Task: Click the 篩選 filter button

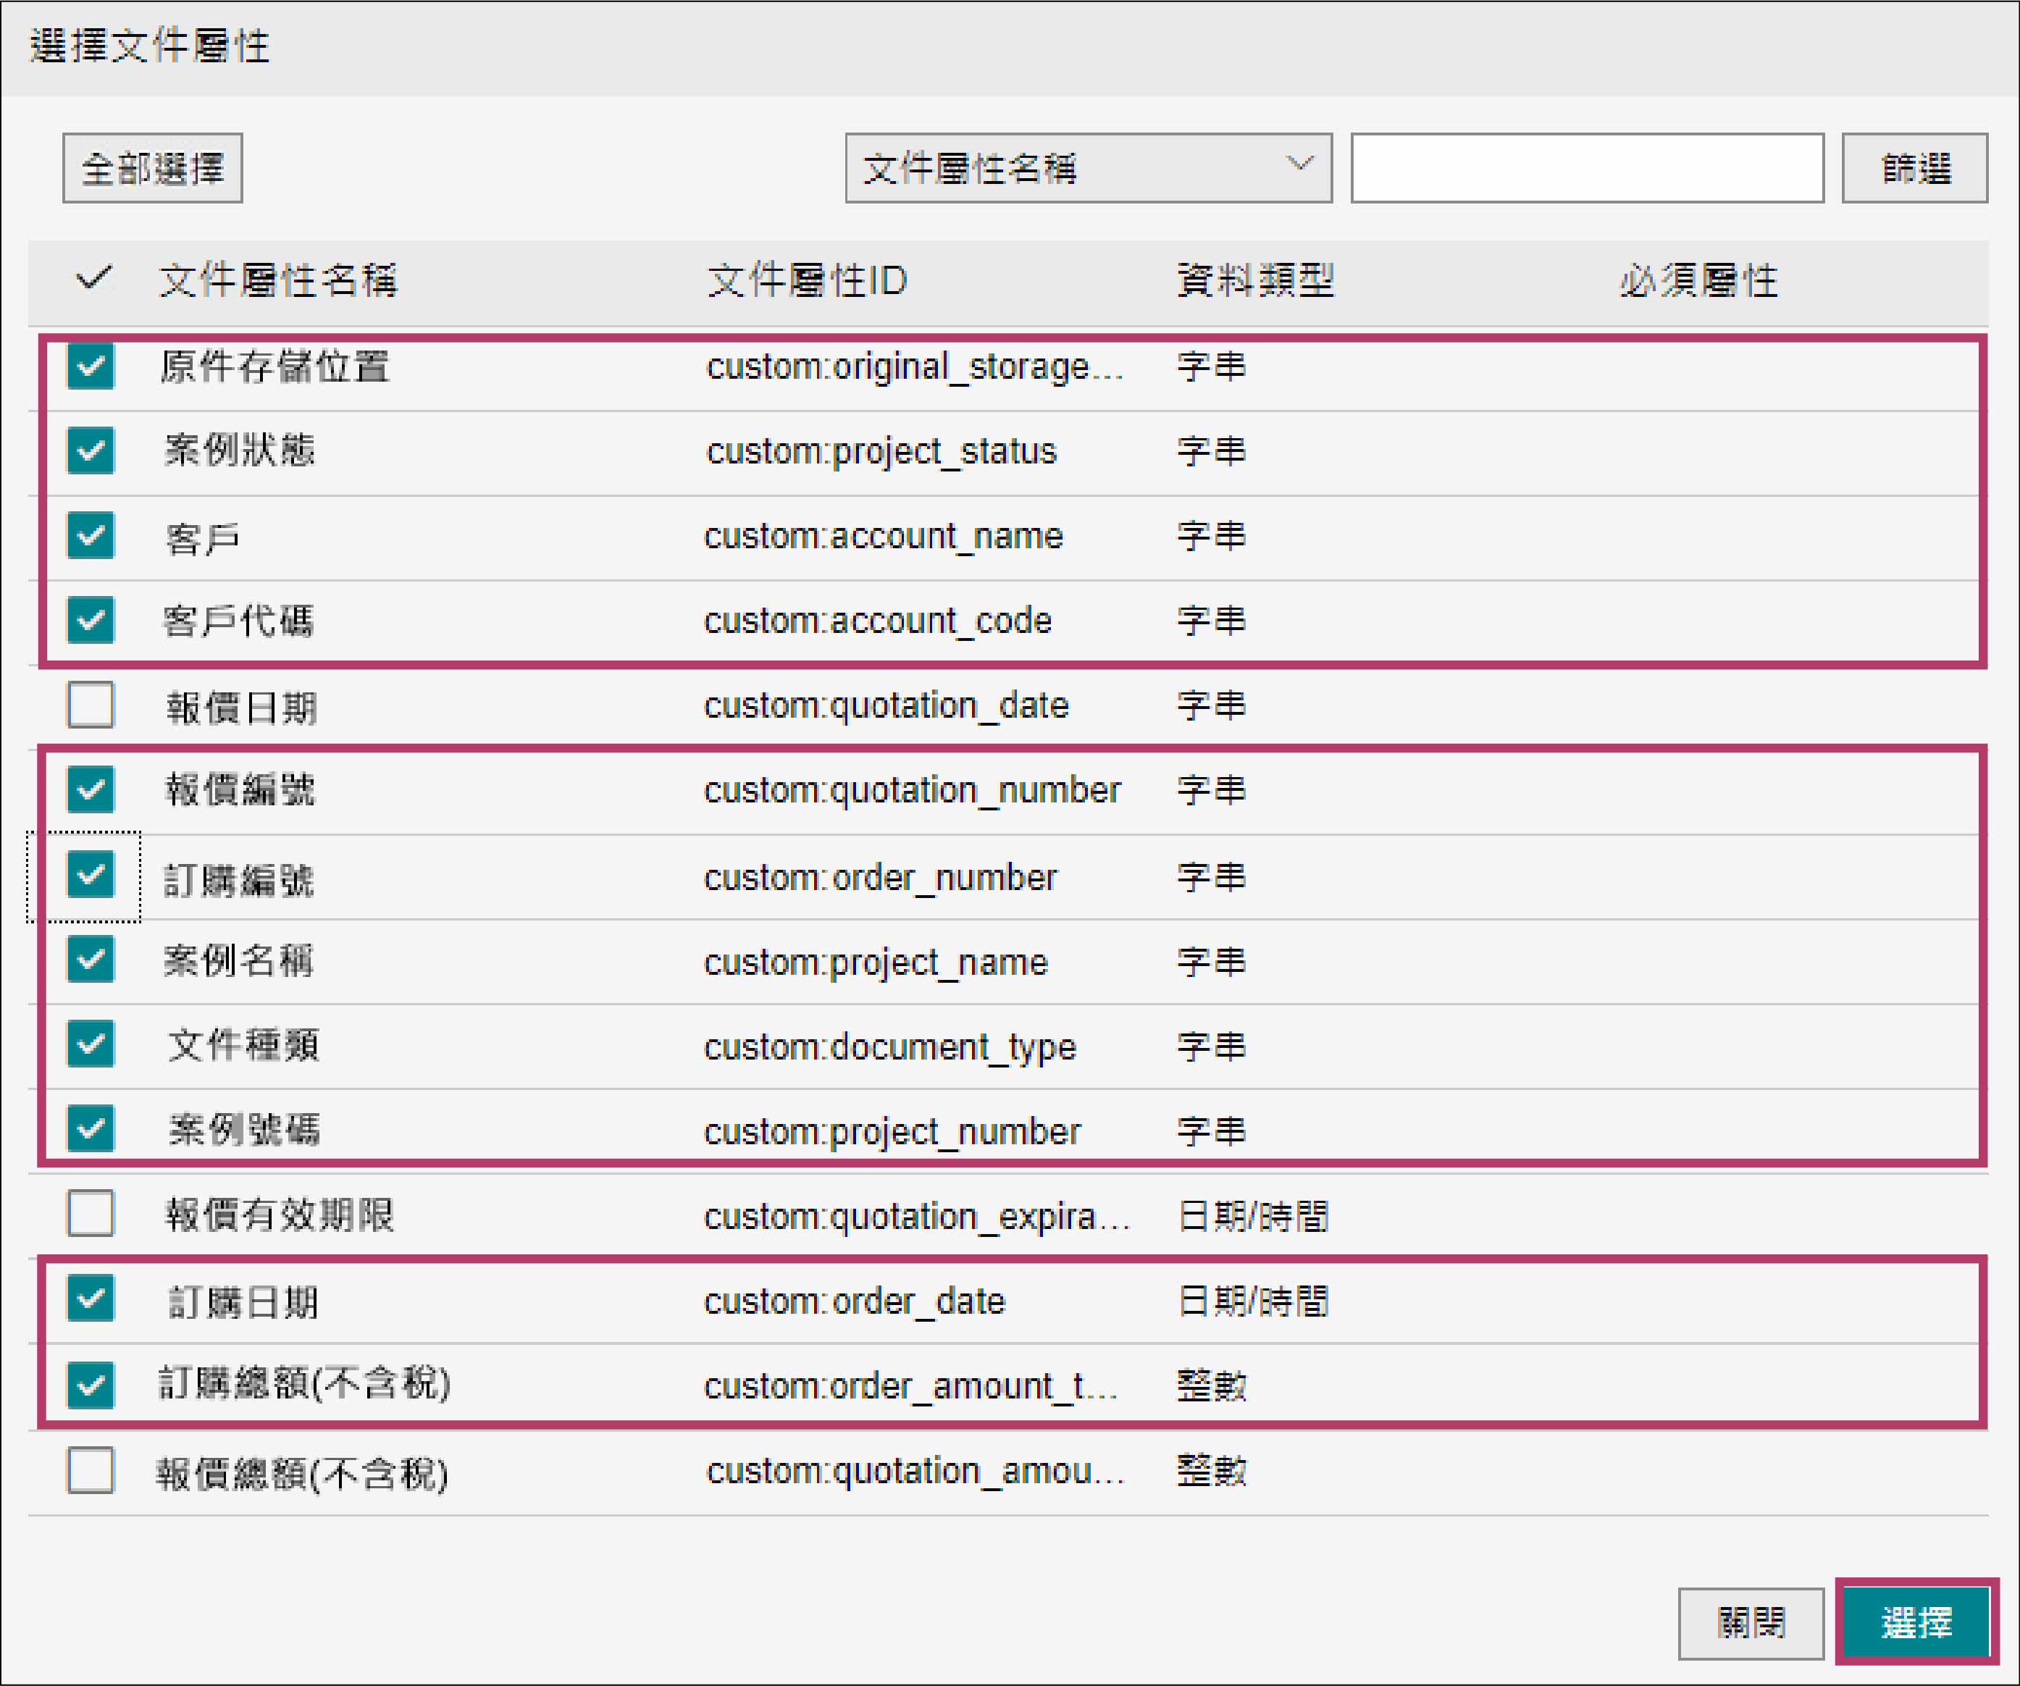Action: 1914,168
